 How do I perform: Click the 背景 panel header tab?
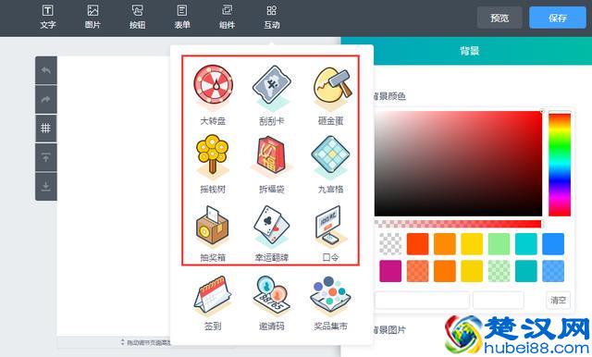pos(469,51)
